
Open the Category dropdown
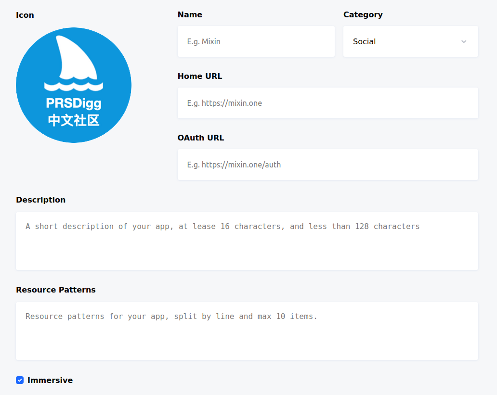click(x=410, y=41)
